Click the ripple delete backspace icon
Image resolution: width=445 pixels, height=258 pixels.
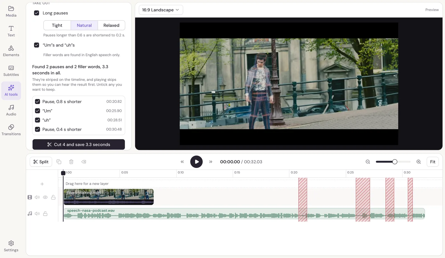(84, 162)
